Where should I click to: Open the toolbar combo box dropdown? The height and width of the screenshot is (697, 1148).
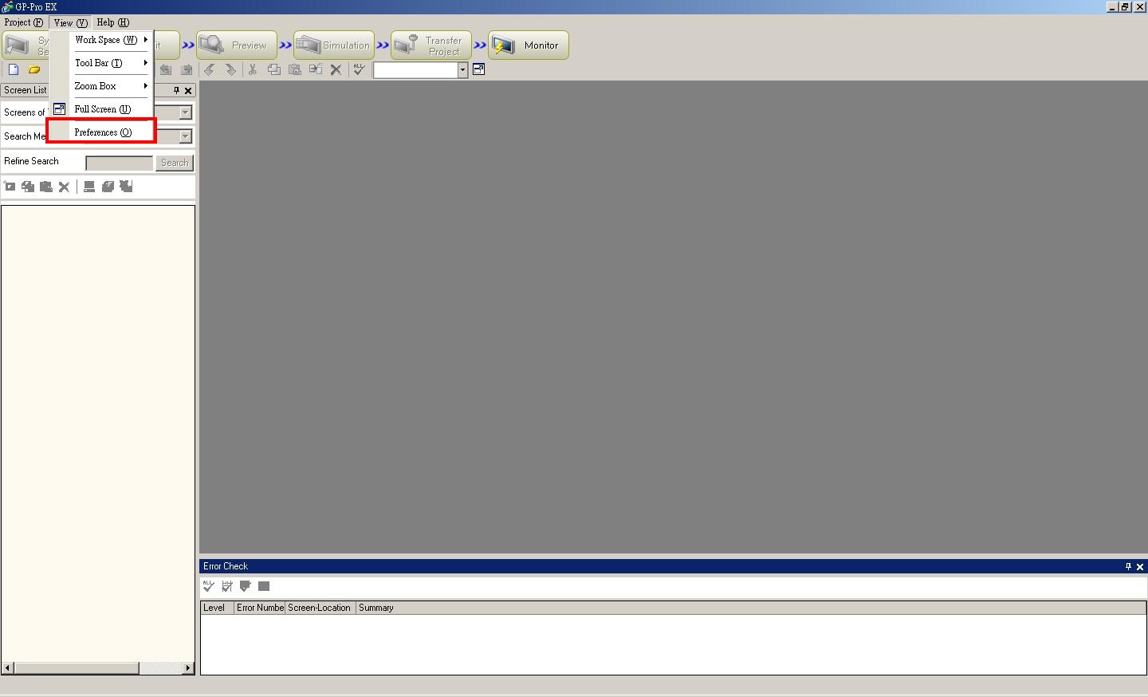(462, 70)
